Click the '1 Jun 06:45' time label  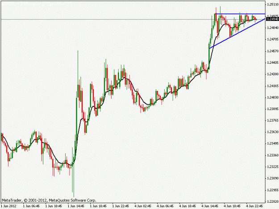tap(31, 206)
